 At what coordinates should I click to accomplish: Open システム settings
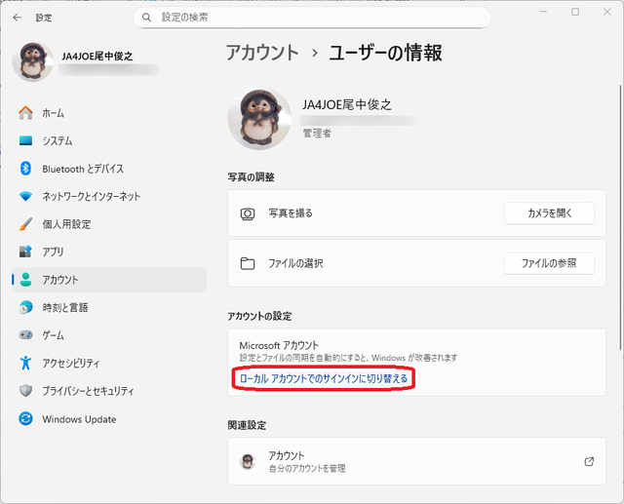point(109,140)
